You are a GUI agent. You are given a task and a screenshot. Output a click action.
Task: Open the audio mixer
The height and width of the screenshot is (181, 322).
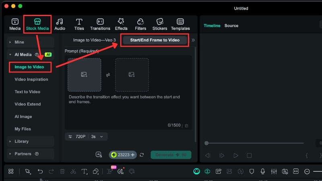pyautogui.click(x=274, y=171)
